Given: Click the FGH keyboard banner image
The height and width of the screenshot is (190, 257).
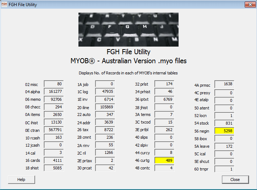Looking at the screenshot, I should pos(128,30).
